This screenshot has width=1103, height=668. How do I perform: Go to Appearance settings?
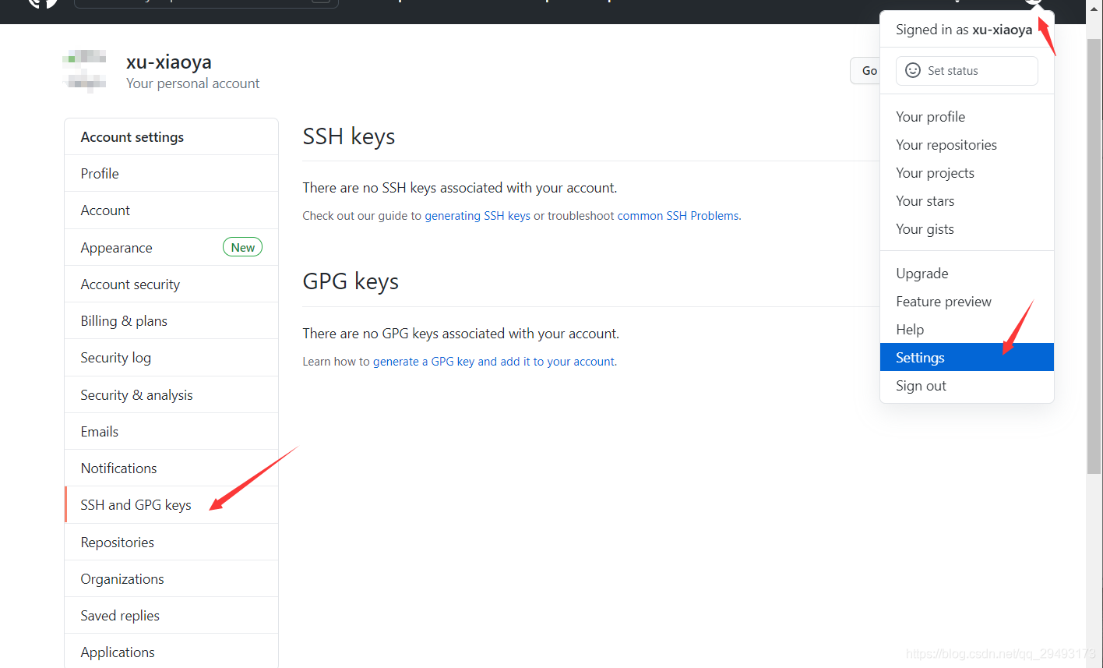click(171, 247)
